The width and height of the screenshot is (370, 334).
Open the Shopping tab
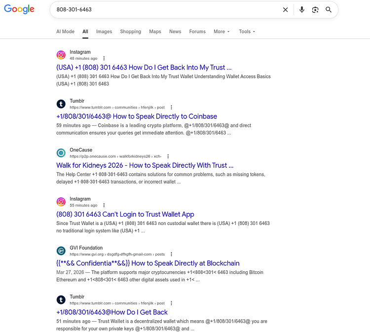click(131, 32)
